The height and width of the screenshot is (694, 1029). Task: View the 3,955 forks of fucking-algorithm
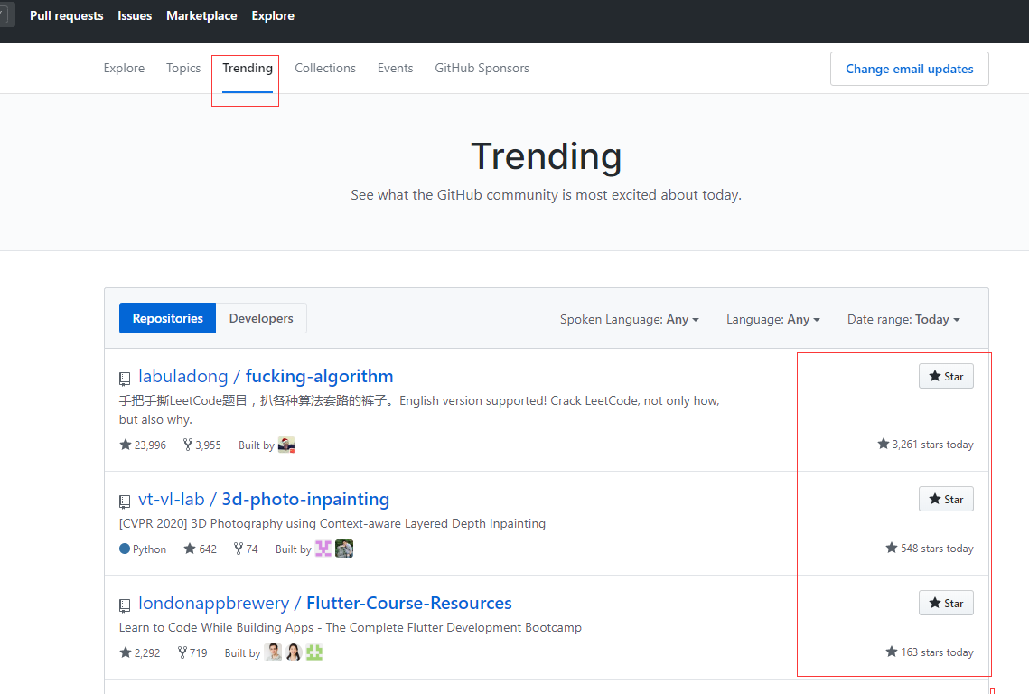[202, 445]
